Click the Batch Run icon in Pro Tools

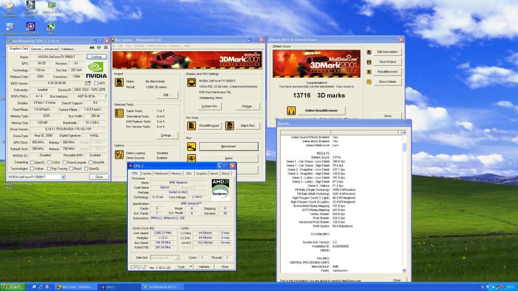(x=229, y=126)
